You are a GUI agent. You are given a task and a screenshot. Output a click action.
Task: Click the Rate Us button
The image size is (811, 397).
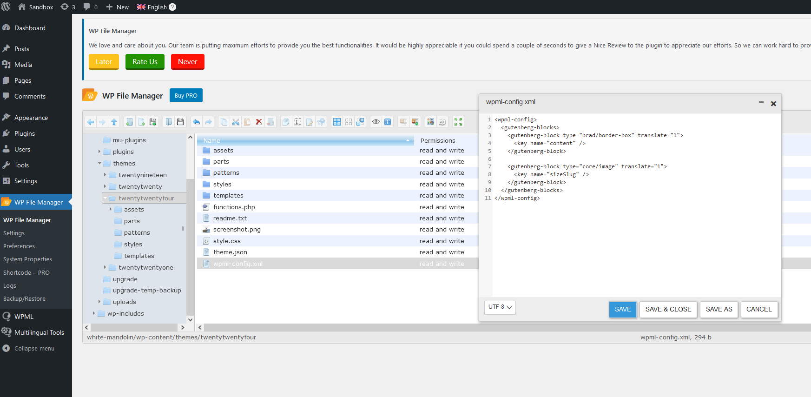point(145,62)
